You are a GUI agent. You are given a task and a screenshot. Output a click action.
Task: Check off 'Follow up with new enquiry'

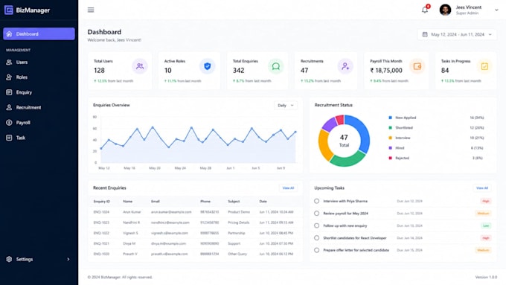click(x=316, y=225)
